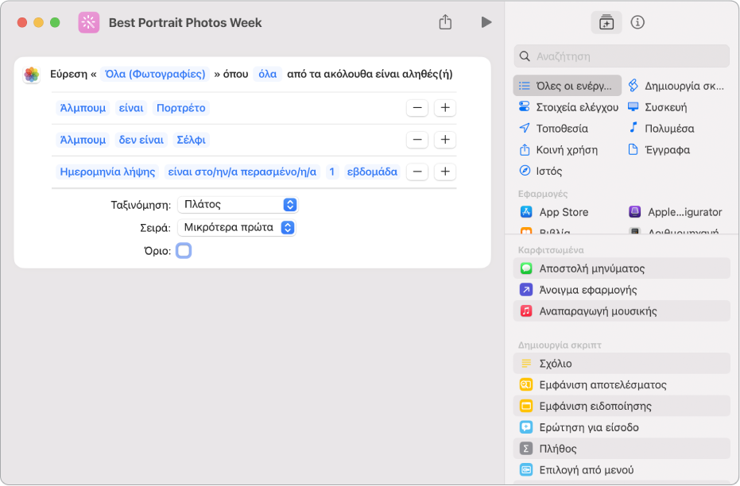Change the Πορτρέτο album value
The width and height of the screenshot is (740, 486).
click(x=180, y=108)
